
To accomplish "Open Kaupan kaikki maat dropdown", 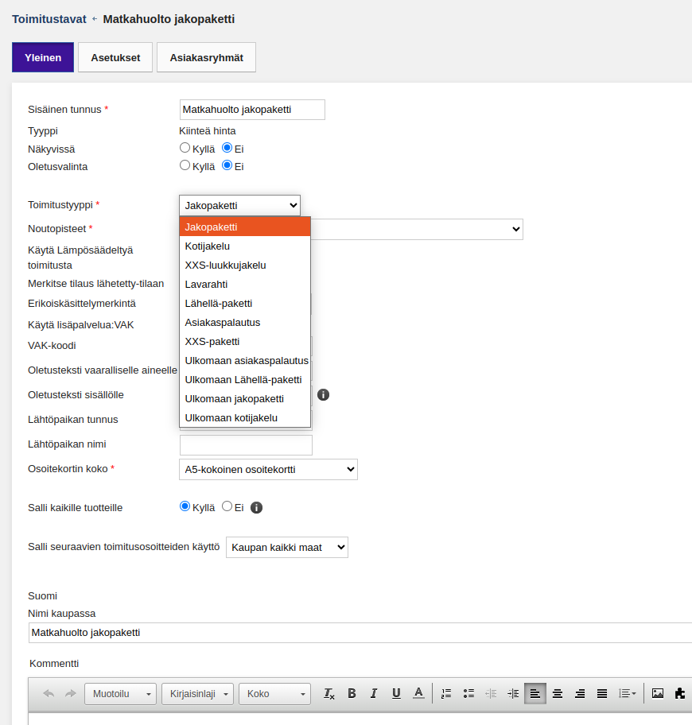I will click(287, 548).
